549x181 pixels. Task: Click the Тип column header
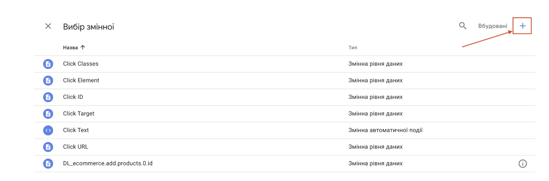pyautogui.click(x=353, y=48)
